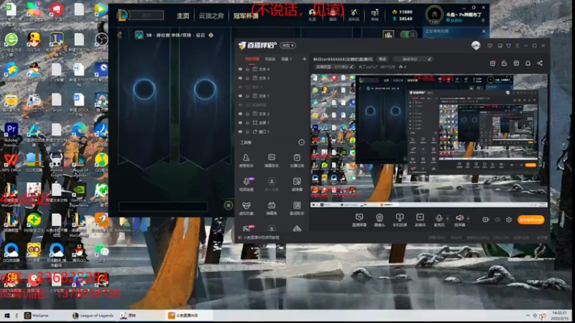Open the hammer loot icon in League client
The width and height of the screenshot is (575, 323).
[x=354, y=15]
